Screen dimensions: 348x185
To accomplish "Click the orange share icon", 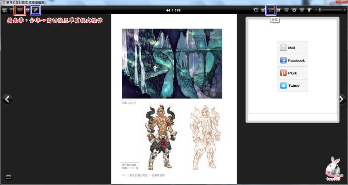I will click(x=271, y=10).
